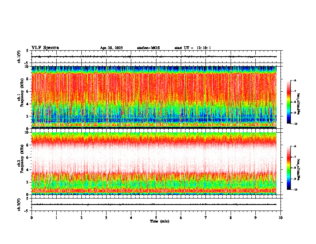Click time-axis tick label "1"
Viewport: 316px width, 244px height.
tap(56, 218)
